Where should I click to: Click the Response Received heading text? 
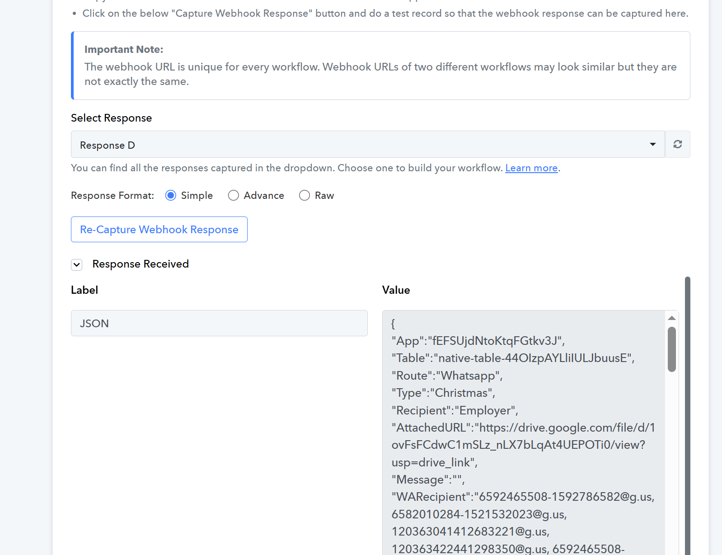pyautogui.click(x=141, y=264)
